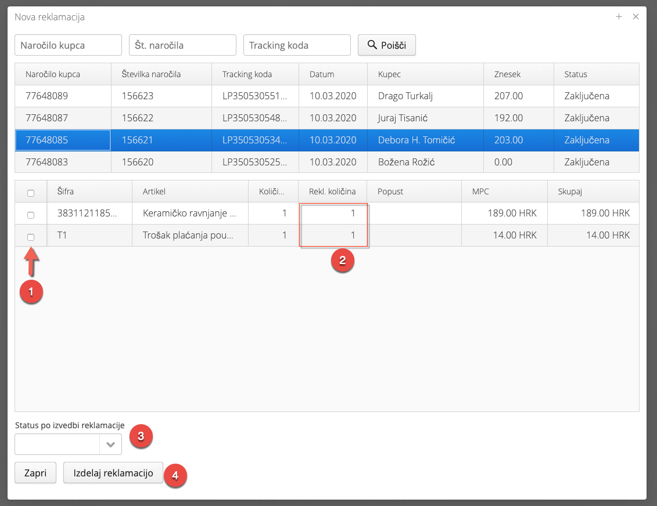The image size is (657, 506).
Task: Click the Datum column header
Action: pos(333,74)
